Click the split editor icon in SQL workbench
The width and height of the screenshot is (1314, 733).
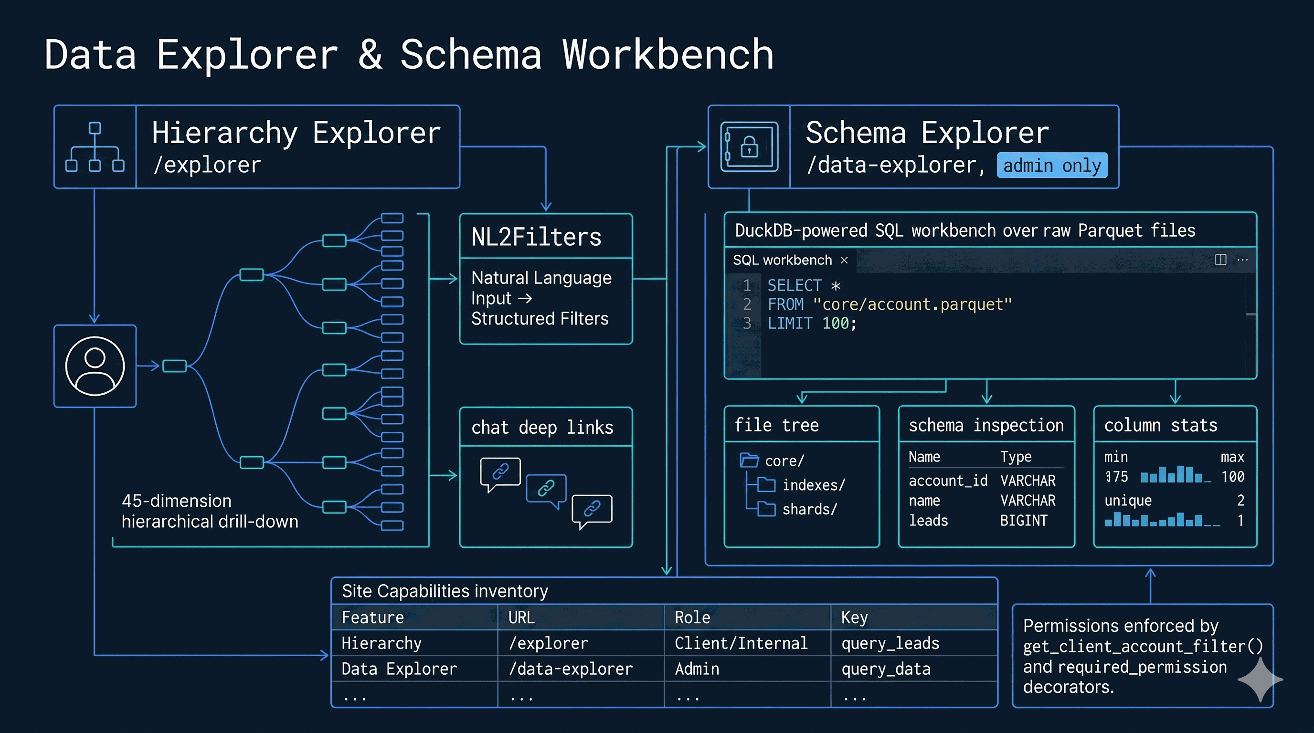pos(1220,260)
